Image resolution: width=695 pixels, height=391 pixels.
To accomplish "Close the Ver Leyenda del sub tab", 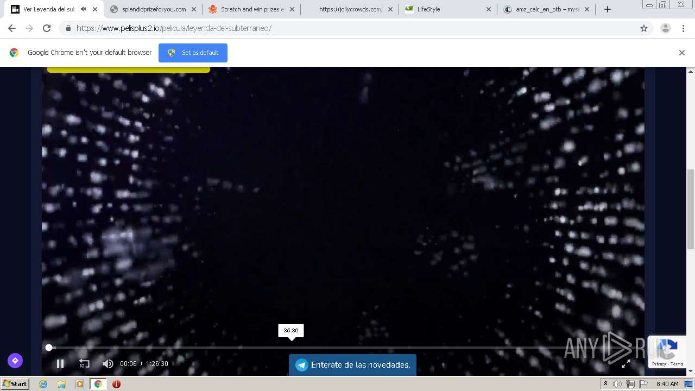I will pyautogui.click(x=95, y=9).
